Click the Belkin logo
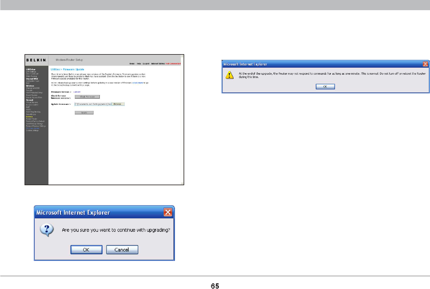Viewport: 430px width, 289px height. click(x=36, y=60)
